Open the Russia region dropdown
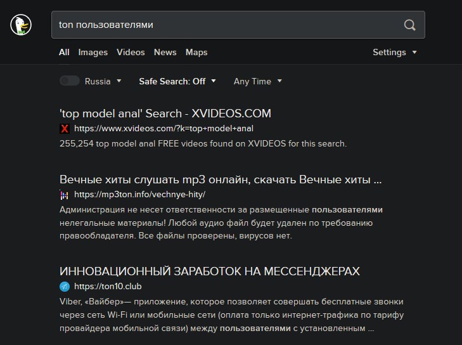 coord(103,81)
